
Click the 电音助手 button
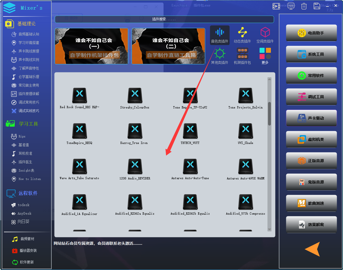(311, 33)
